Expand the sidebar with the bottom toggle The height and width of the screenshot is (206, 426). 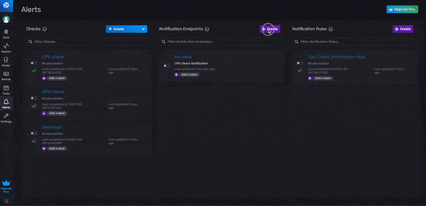tap(6, 201)
